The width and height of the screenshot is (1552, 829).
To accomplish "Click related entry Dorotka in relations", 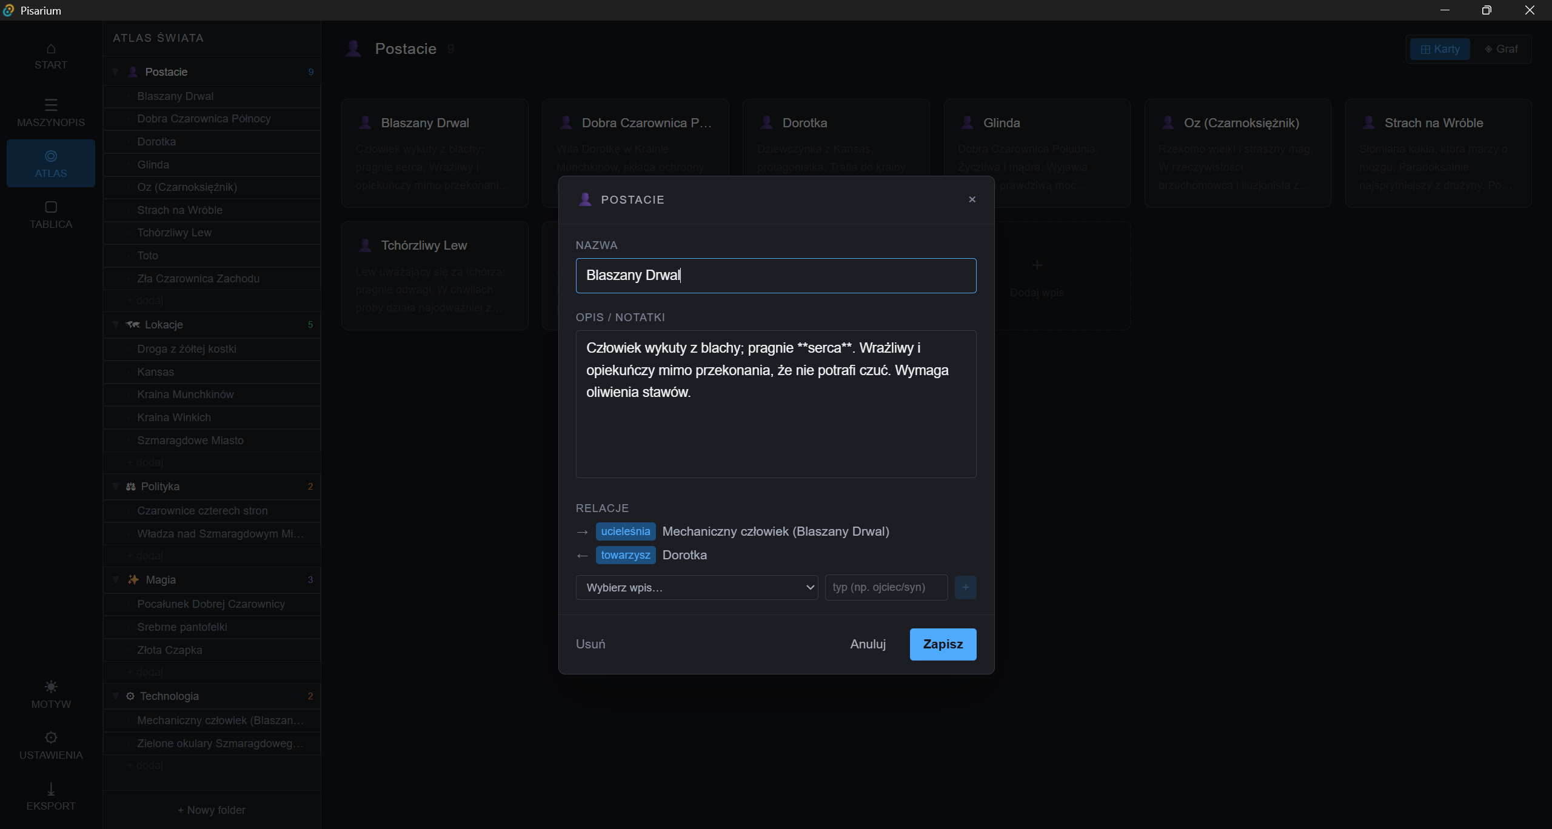I will [x=684, y=555].
